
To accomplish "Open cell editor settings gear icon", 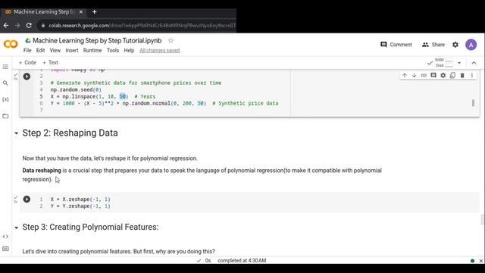I will click(x=443, y=75).
